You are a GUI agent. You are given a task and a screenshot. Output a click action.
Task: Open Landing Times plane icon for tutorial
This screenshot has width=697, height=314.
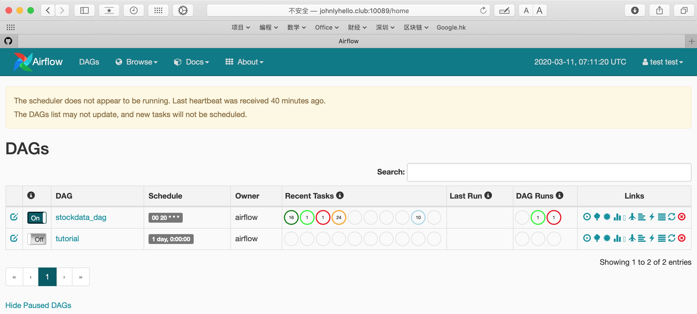coord(632,238)
